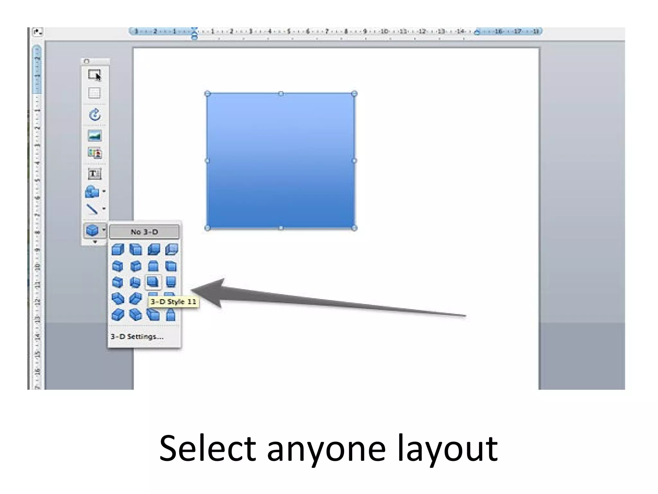
Task: Open the clip art gallery icon
Action: point(95,153)
